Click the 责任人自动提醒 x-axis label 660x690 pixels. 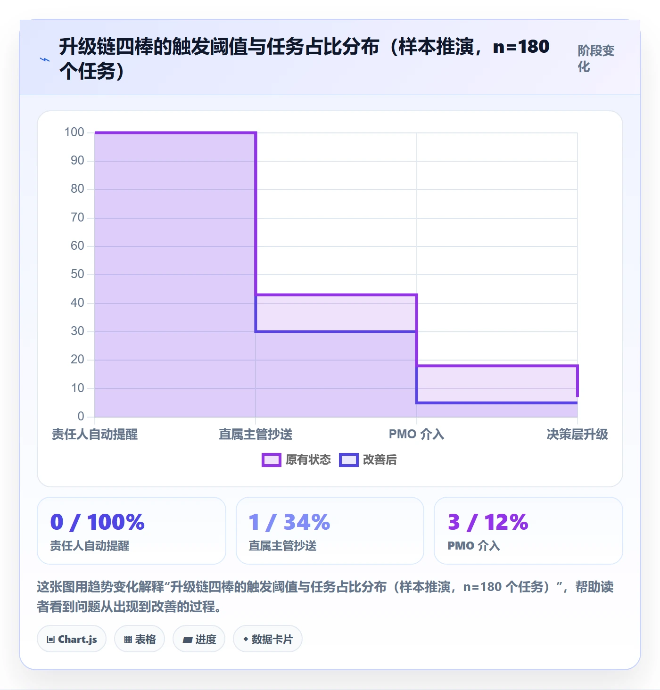point(95,434)
